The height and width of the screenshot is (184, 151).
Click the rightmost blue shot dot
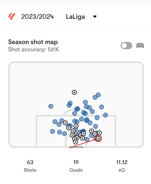tap(105, 115)
